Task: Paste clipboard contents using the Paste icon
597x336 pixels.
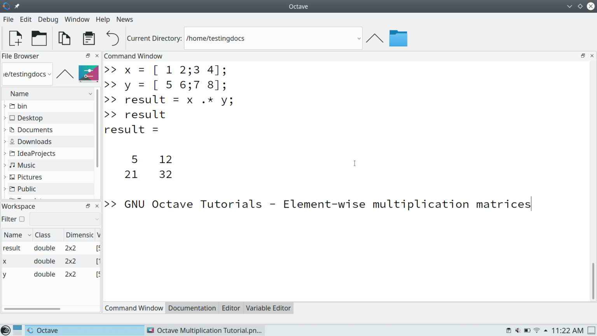Action: tap(88, 38)
